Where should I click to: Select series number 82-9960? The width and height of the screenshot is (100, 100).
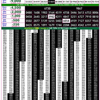[x=74, y=2]
